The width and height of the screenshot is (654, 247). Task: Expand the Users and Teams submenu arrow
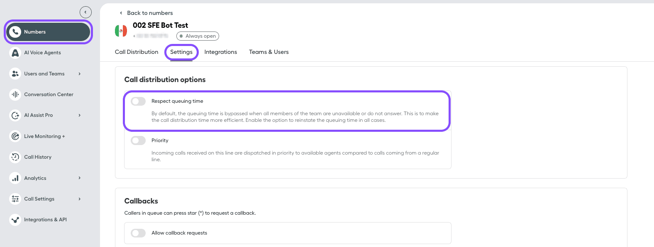[79, 74]
